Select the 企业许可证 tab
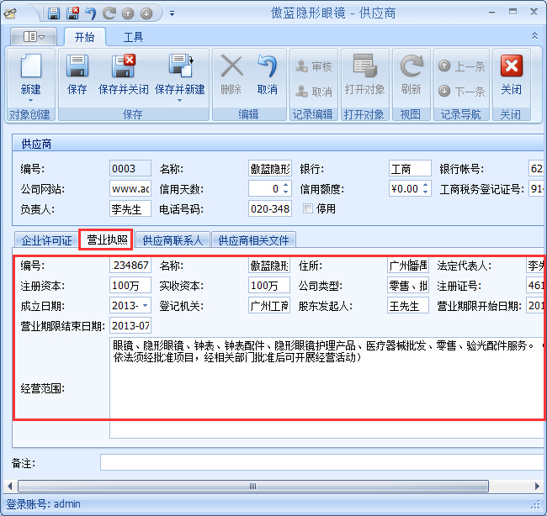 (46, 240)
